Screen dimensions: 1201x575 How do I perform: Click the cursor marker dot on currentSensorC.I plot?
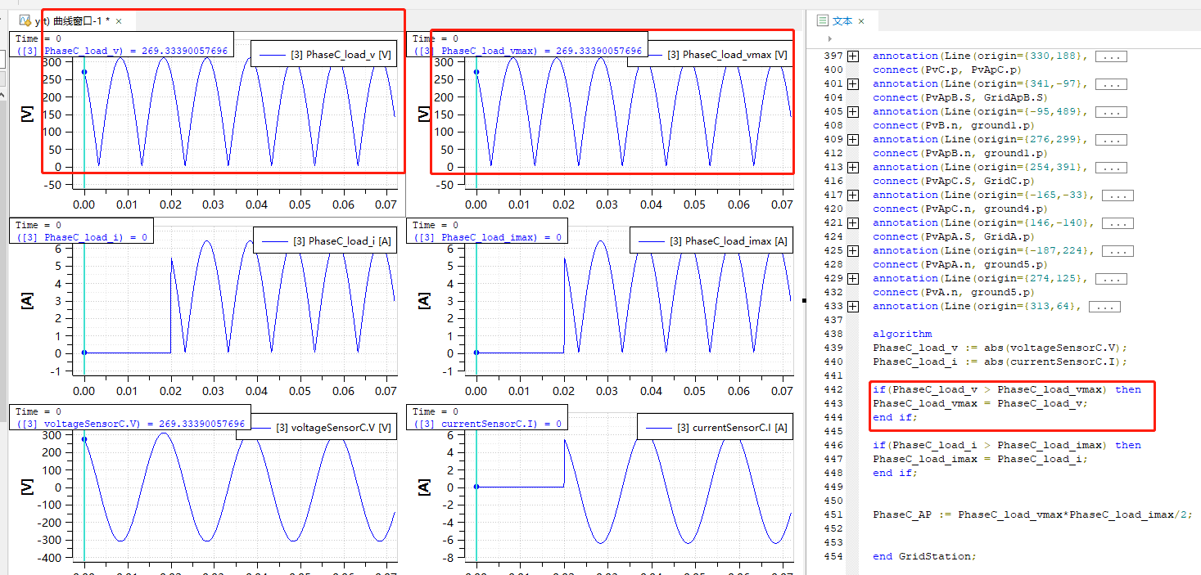(476, 487)
